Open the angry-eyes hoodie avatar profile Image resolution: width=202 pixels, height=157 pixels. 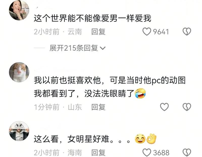19,131
